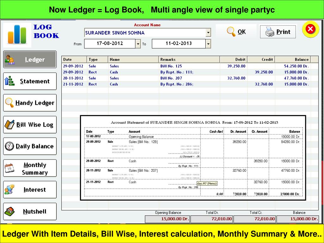Click Sales [Bill No.: 207] in preview
This screenshot has width=324, height=243.
click(x=143, y=171)
